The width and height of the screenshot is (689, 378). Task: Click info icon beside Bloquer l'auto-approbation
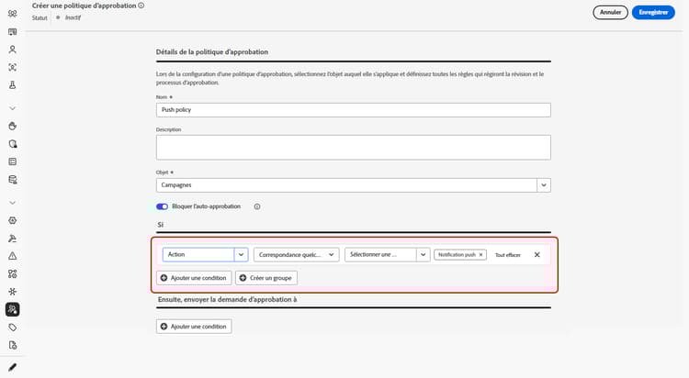pyautogui.click(x=257, y=206)
